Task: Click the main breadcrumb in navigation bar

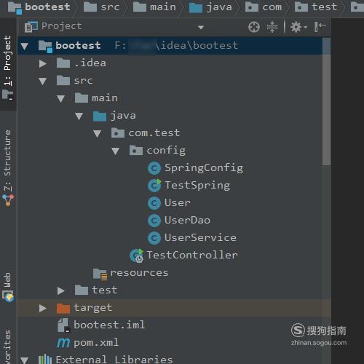Action: 154,7
